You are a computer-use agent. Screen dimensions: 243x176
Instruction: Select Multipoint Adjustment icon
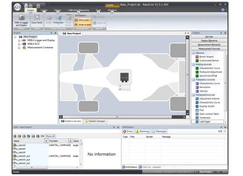[197, 72]
